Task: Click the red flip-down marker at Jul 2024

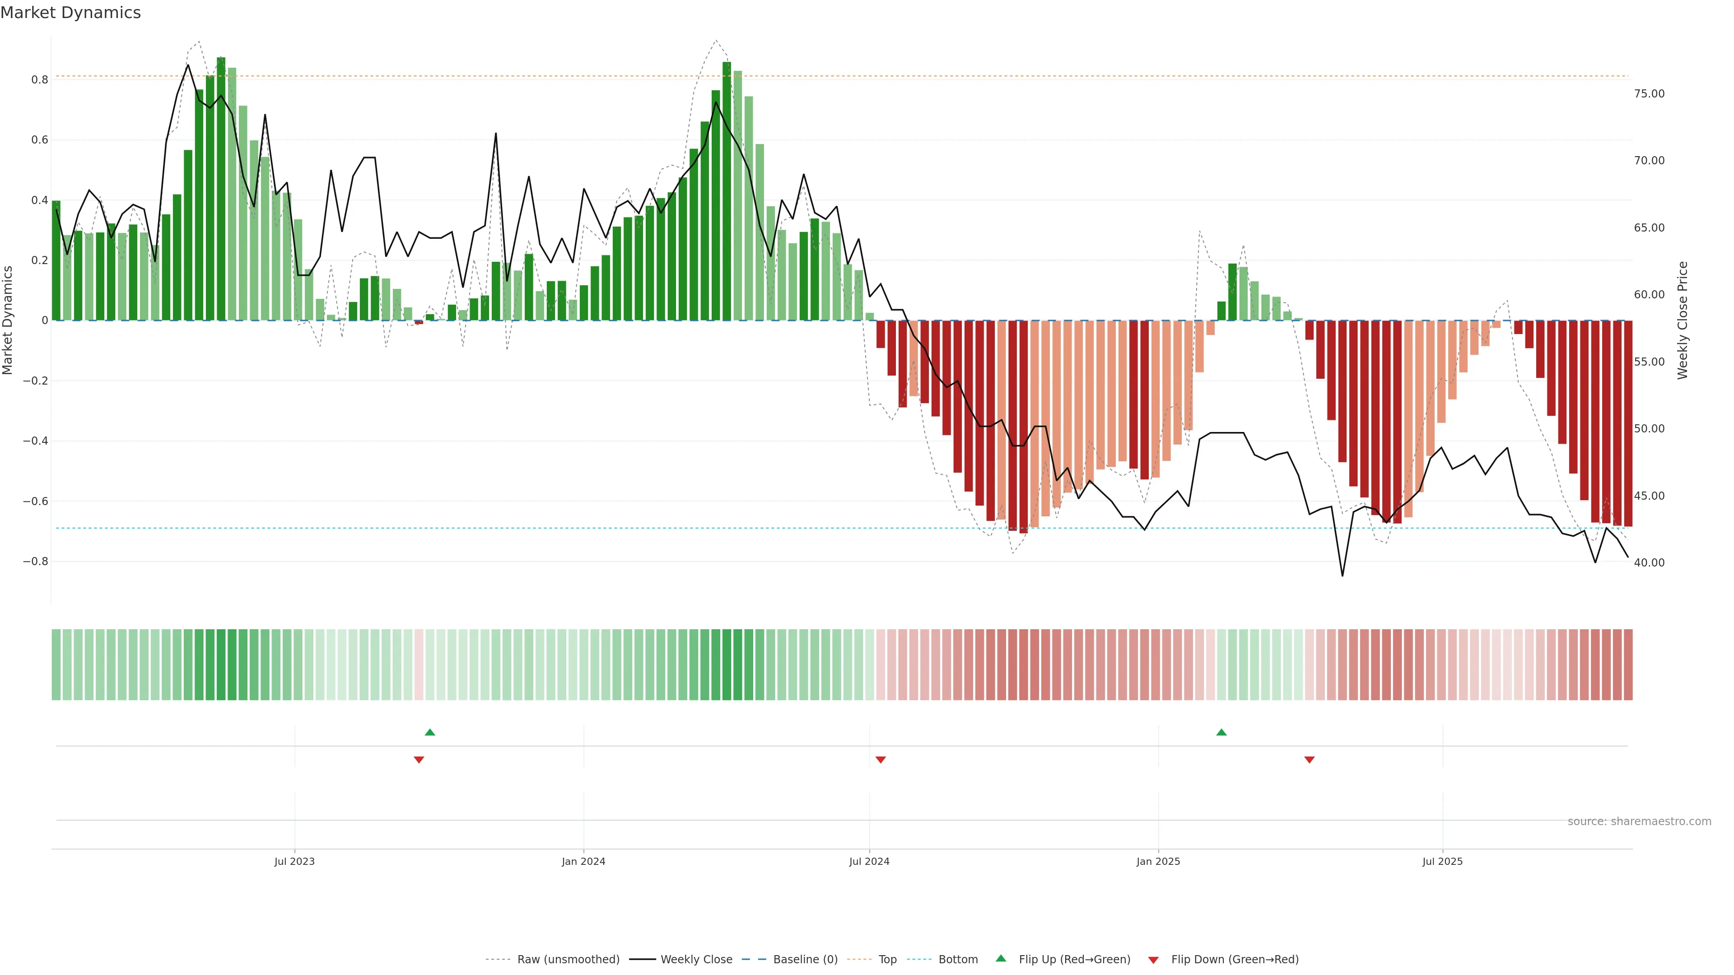Action: pos(881,760)
